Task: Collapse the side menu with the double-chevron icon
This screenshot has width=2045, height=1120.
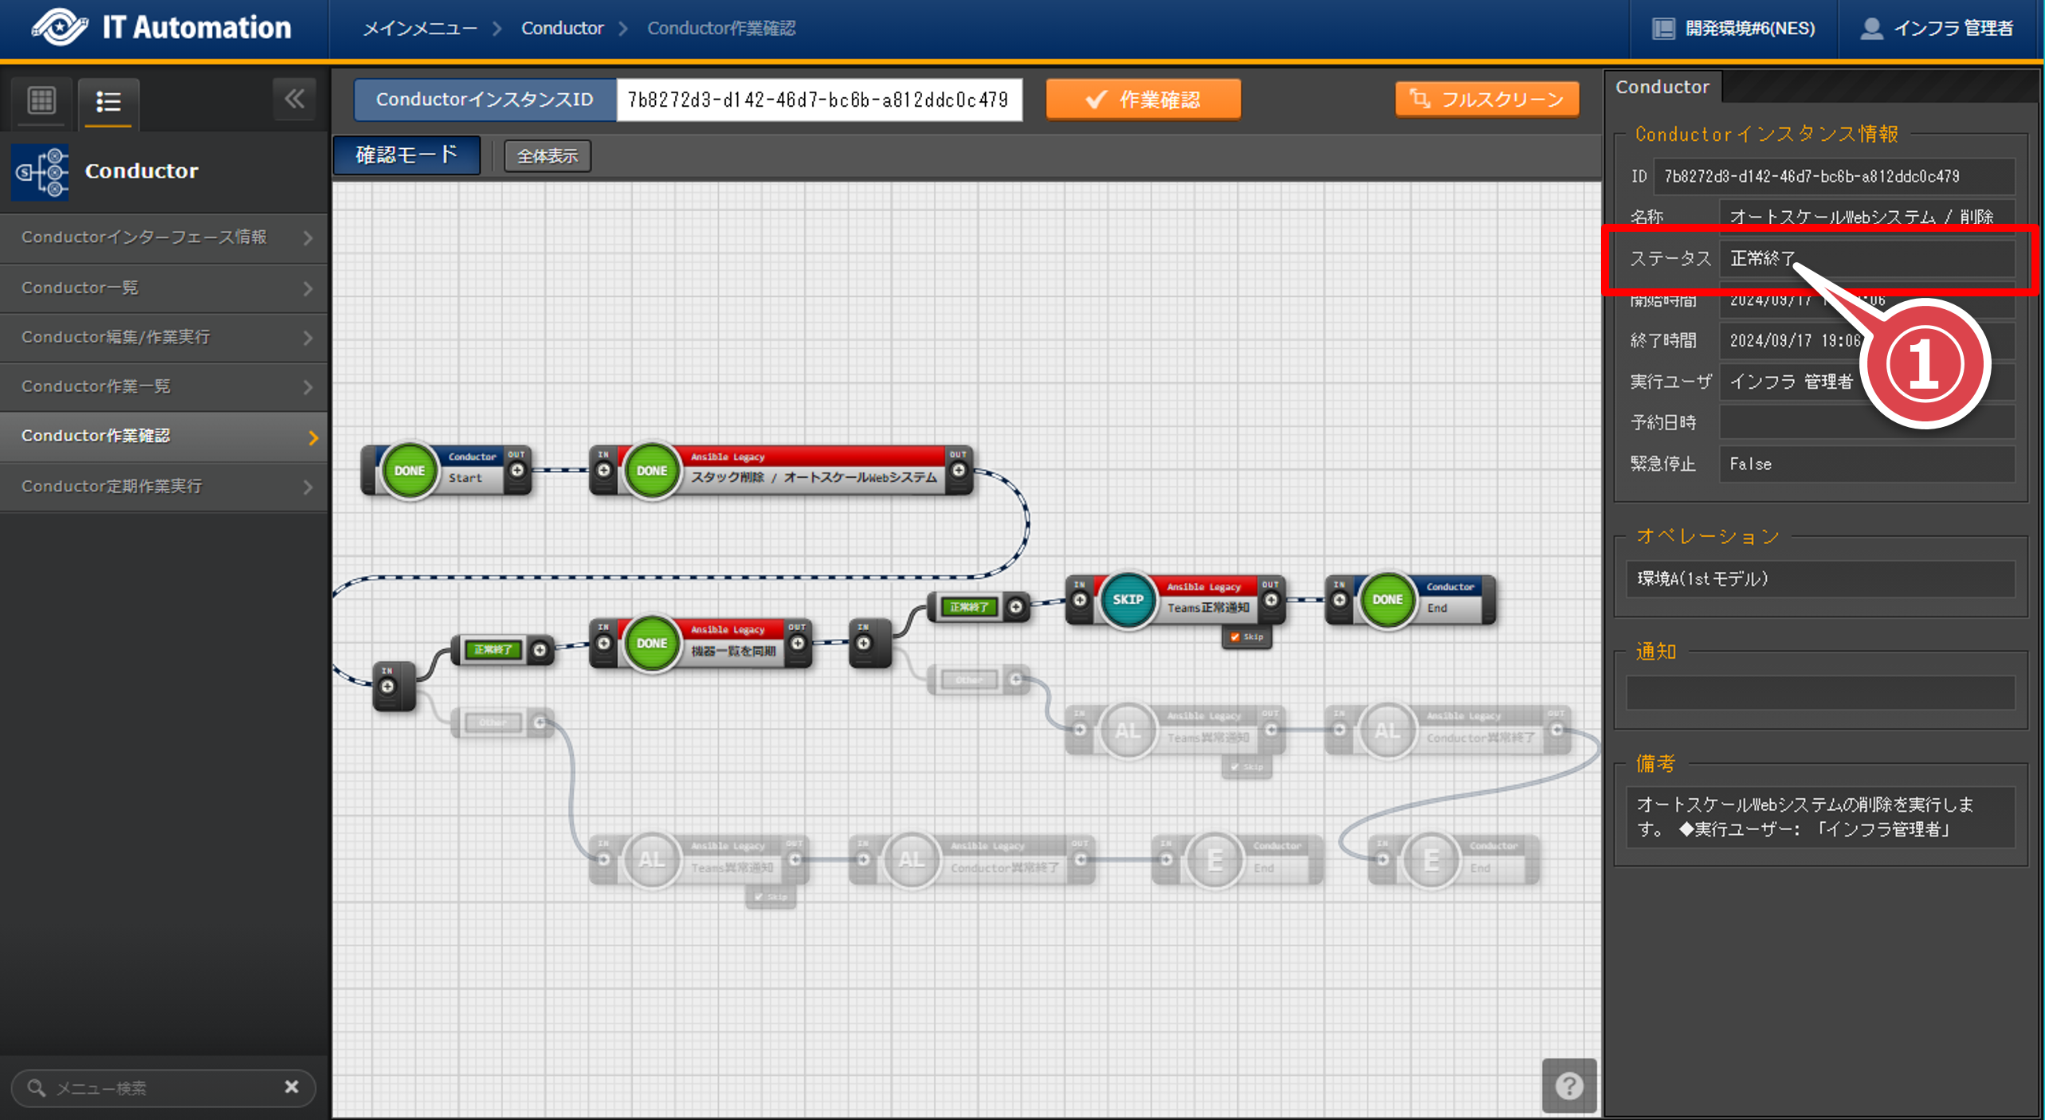Action: (294, 100)
